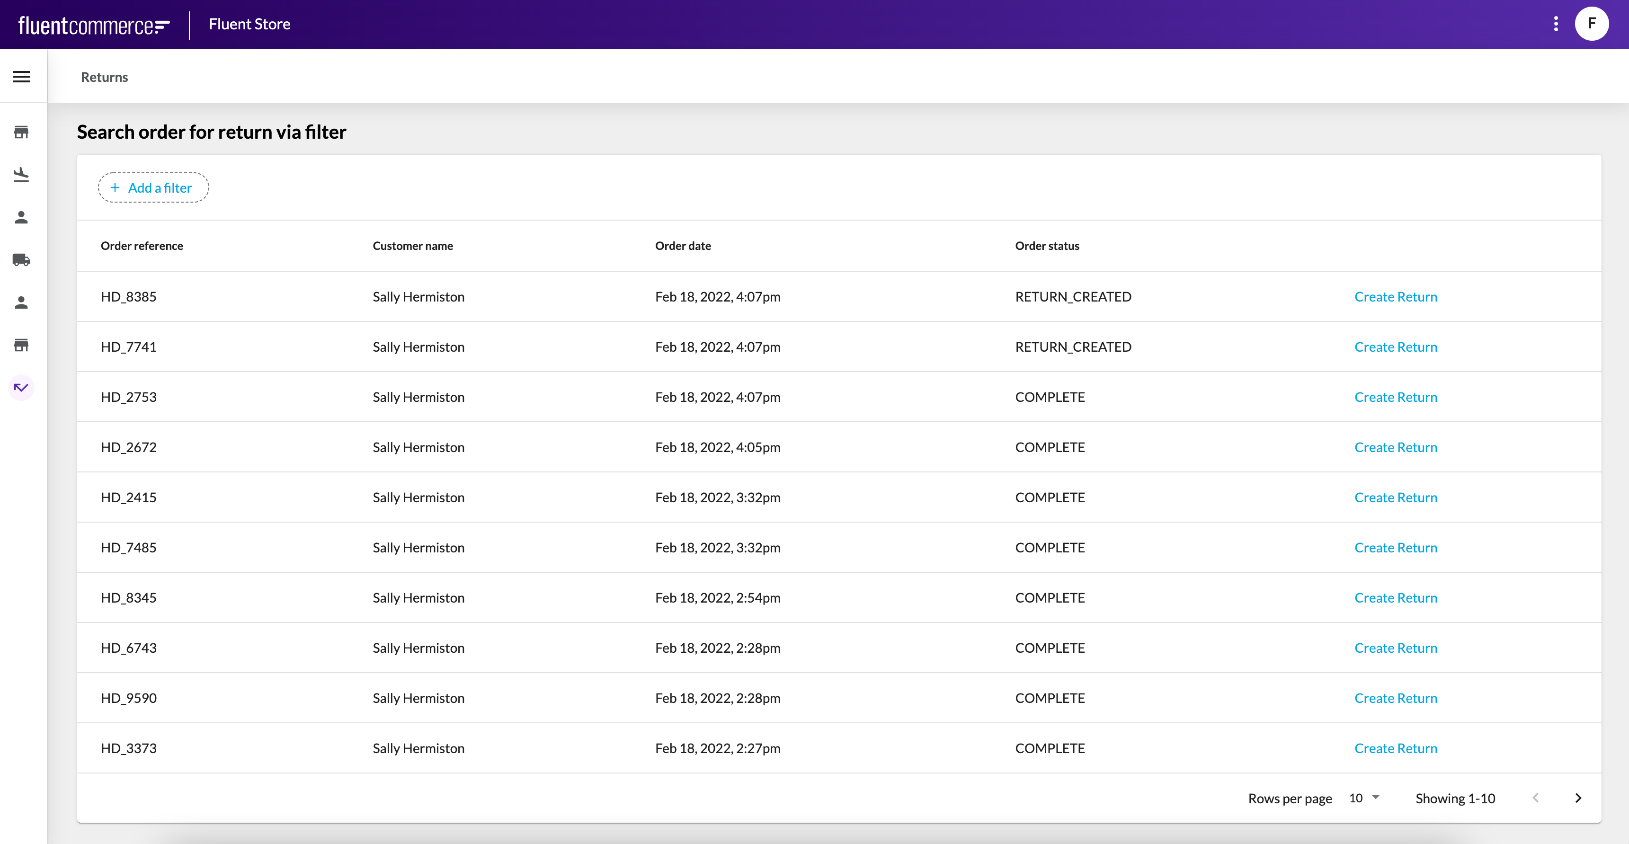This screenshot has height=844, width=1629.
Task: Open the three-dot options menu in header
Action: 1556,24
